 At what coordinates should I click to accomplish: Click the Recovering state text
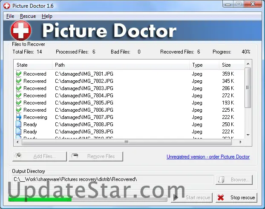coord(35,117)
